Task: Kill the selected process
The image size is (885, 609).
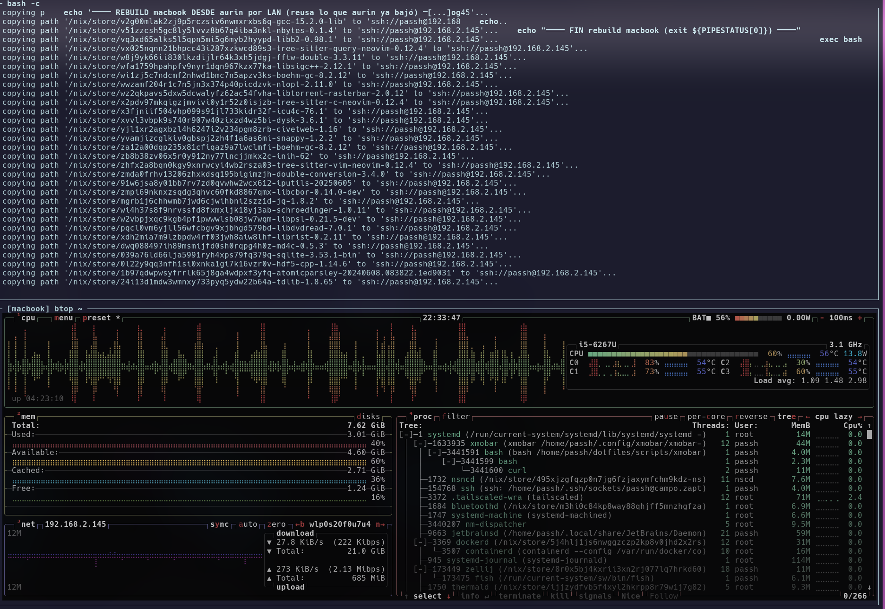Action: pyautogui.click(x=559, y=596)
